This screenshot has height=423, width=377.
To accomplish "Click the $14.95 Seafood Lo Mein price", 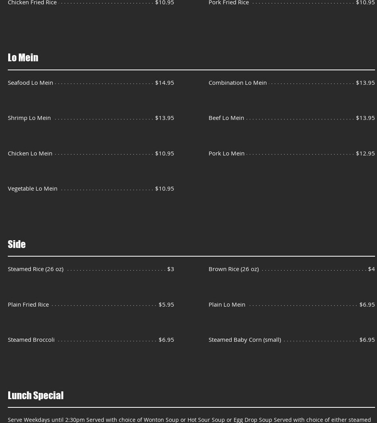I will [164, 82].
